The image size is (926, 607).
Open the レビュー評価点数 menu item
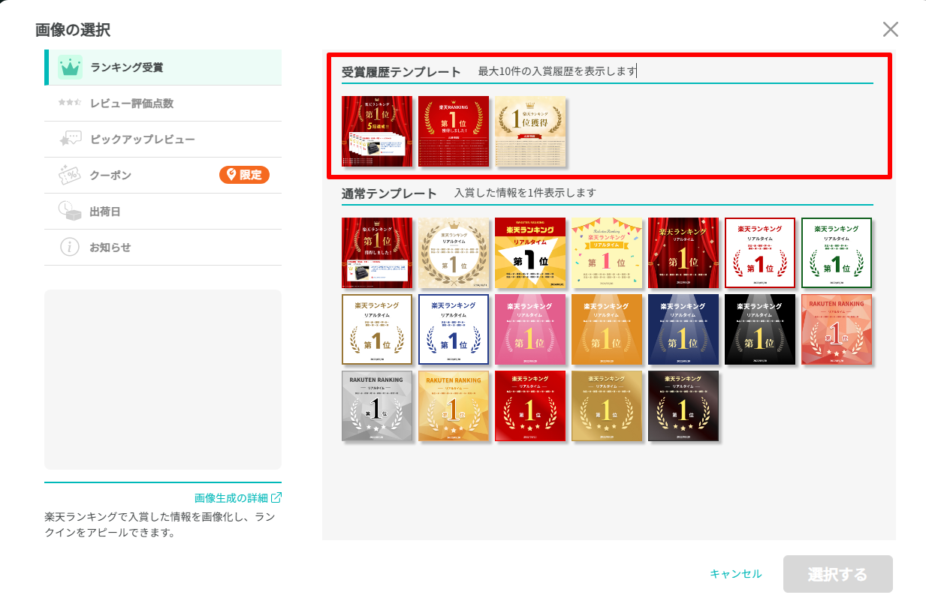[x=131, y=104]
